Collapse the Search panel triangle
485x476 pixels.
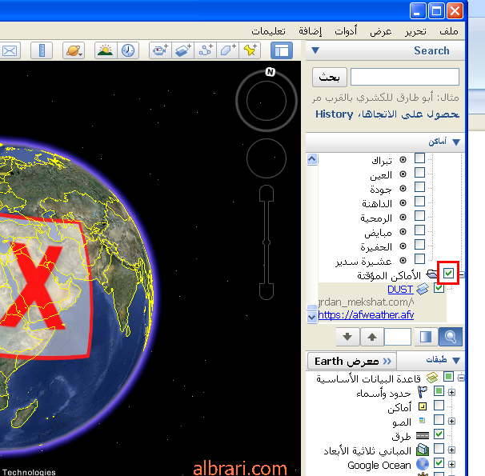point(315,50)
